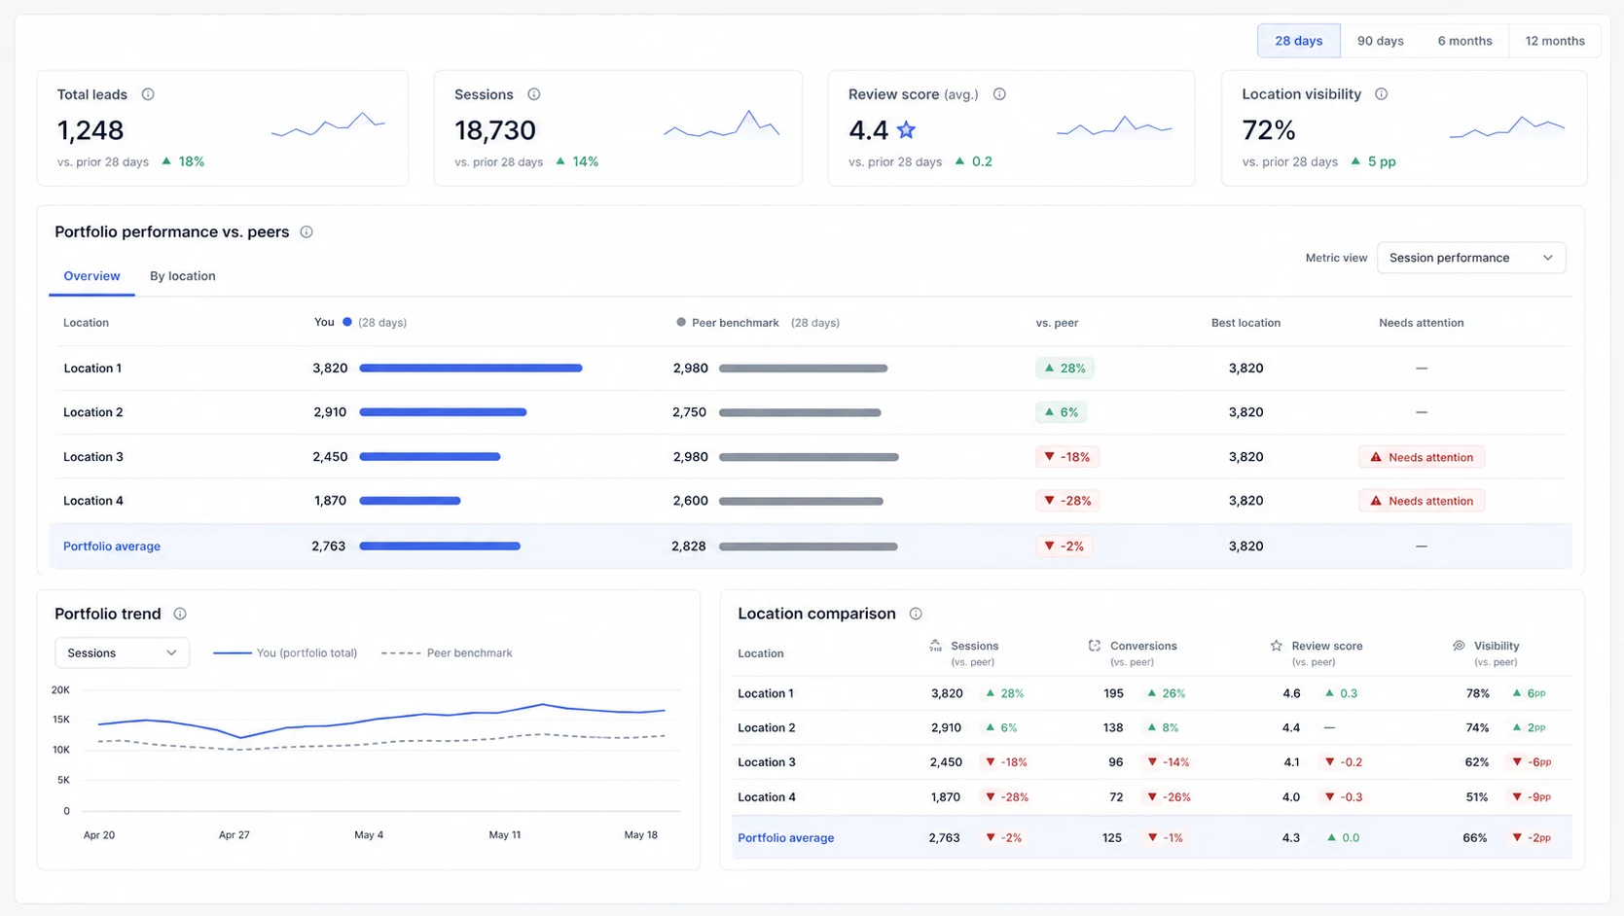Switch to the By location tab
This screenshot has width=1624, height=916.
coord(183,276)
